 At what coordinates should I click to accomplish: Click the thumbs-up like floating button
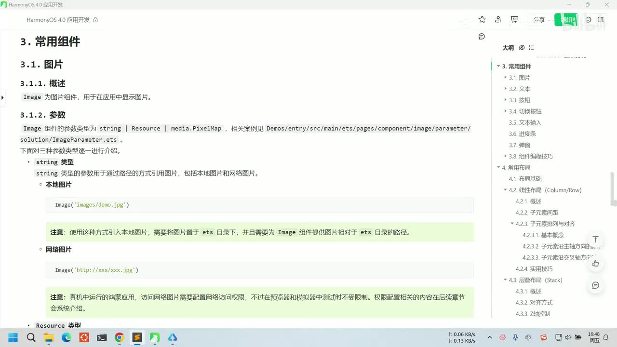click(596, 263)
